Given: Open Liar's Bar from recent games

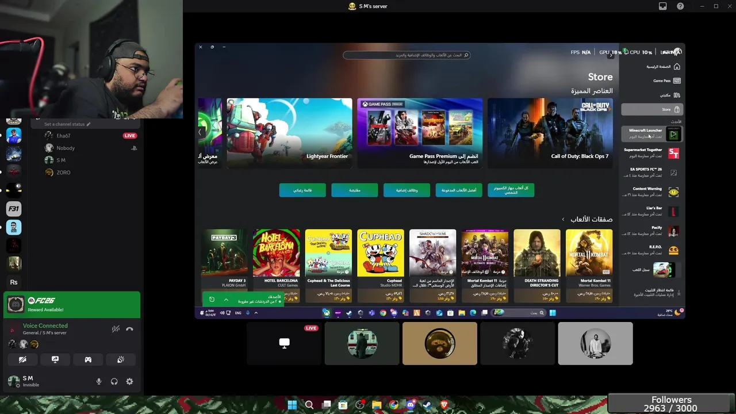Looking at the screenshot, I should click(x=652, y=211).
